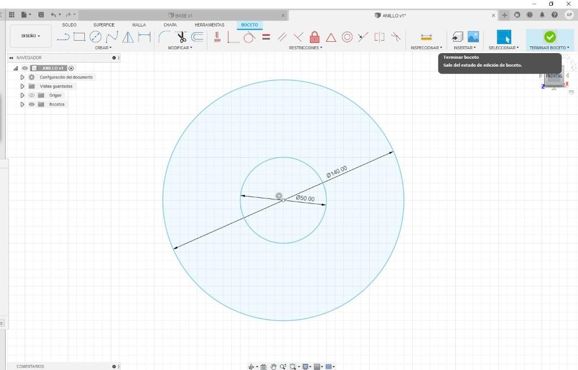
Task: Apply the Collinear constraint
Action: tap(363, 37)
